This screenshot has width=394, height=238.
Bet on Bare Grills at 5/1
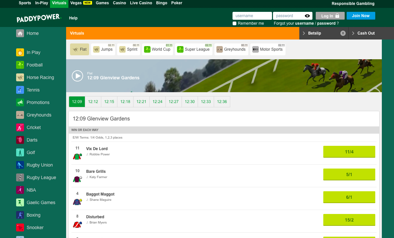tap(349, 174)
